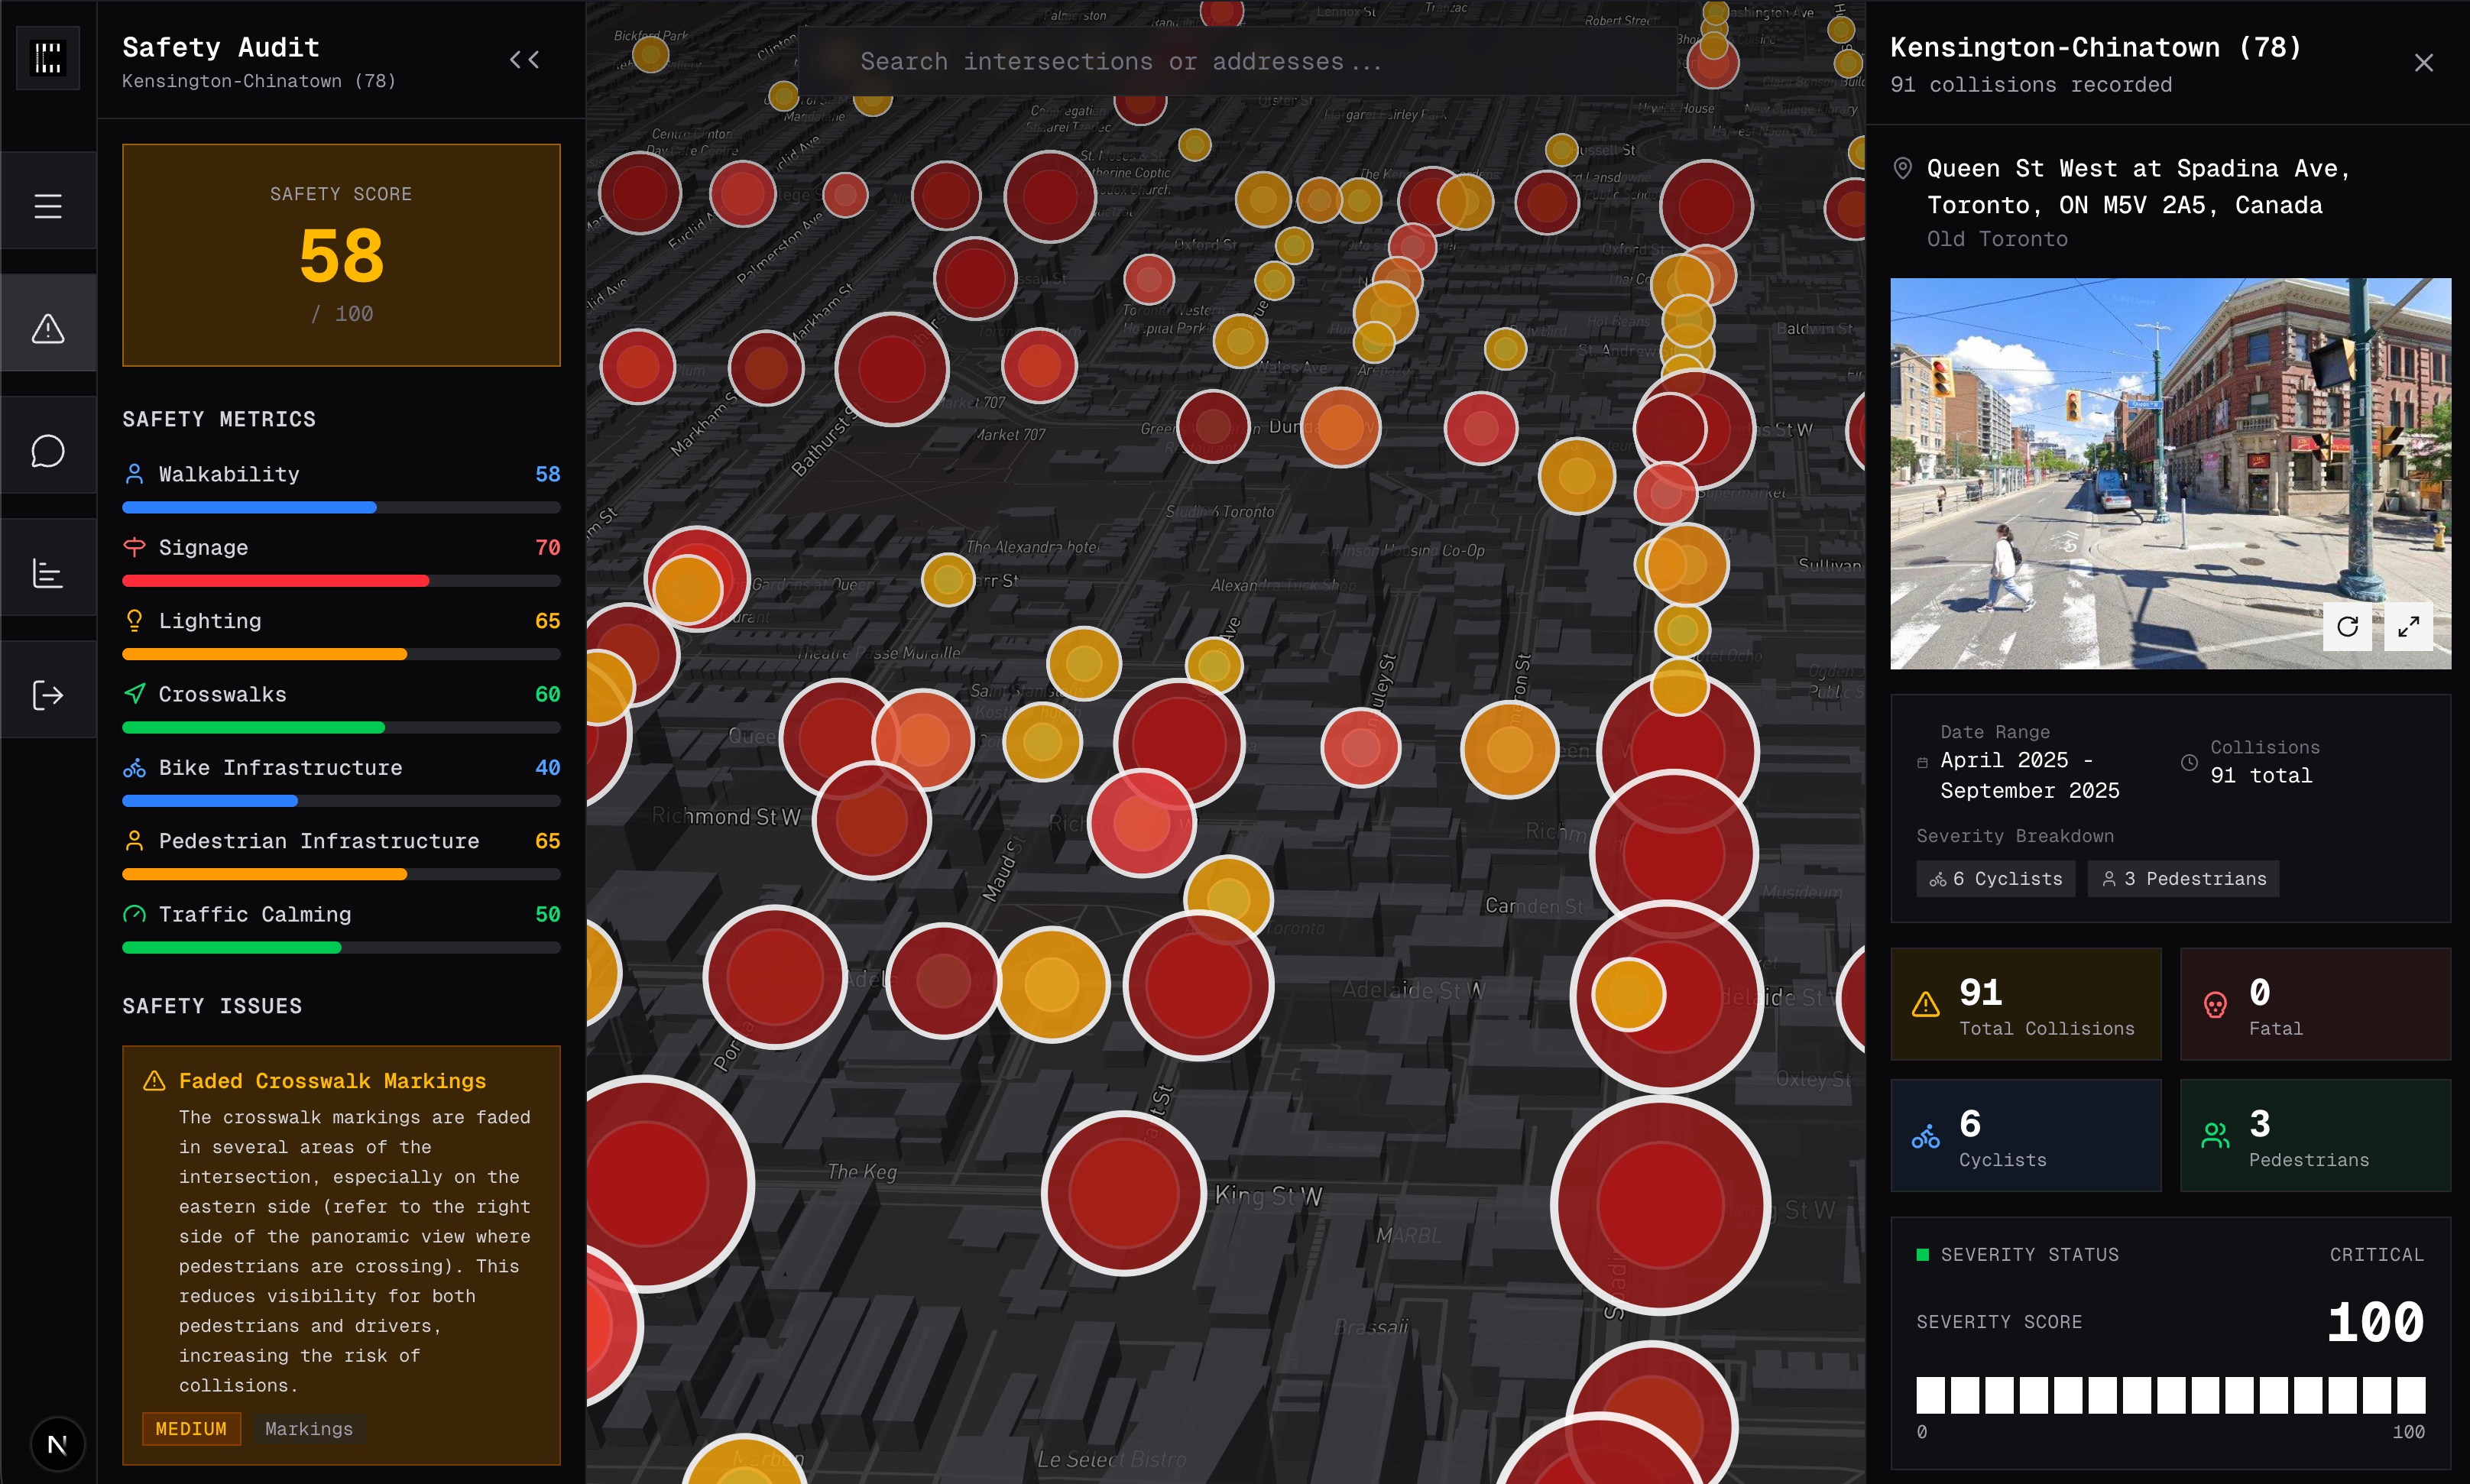
Task: Click the logout arrow sidebar icon
Action: [48, 695]
